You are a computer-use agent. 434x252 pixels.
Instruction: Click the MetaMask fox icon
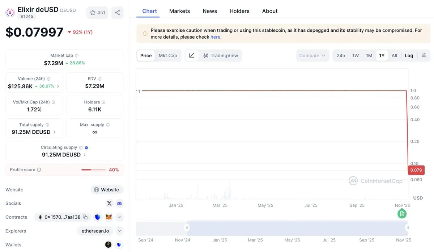109,217
